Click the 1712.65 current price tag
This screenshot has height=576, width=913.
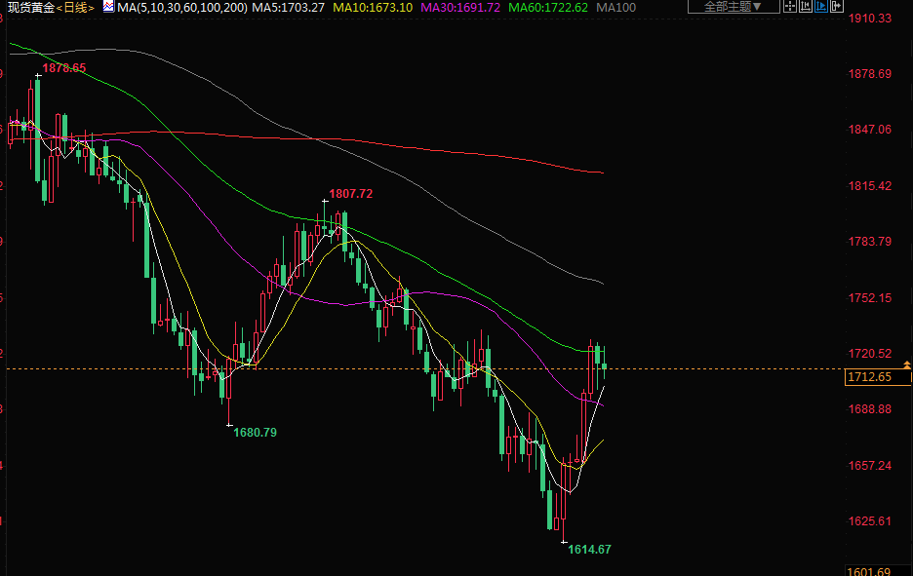(869, 377)
